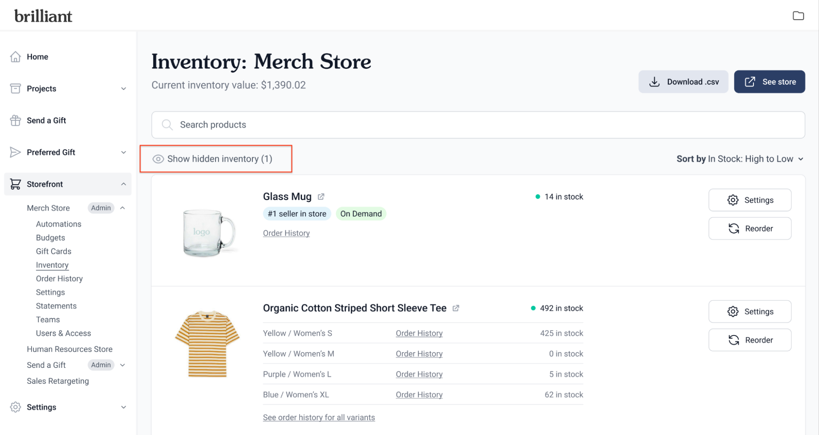Screen dimensions: 819x435
Task: Open the Glass Mug external link icon
Action: pyautogui.click(x=321, y=197)
